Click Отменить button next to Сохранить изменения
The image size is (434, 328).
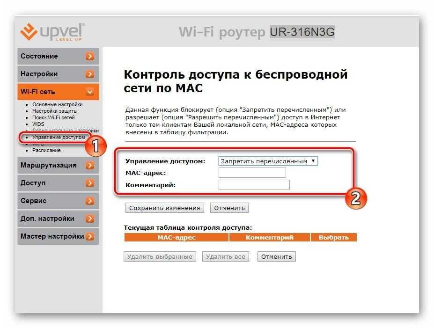[229, 208]
